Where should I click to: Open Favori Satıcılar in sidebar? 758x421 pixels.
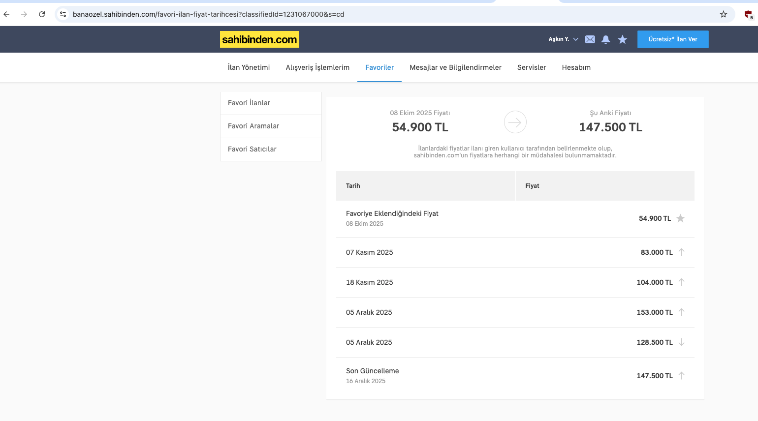point(271,149)
